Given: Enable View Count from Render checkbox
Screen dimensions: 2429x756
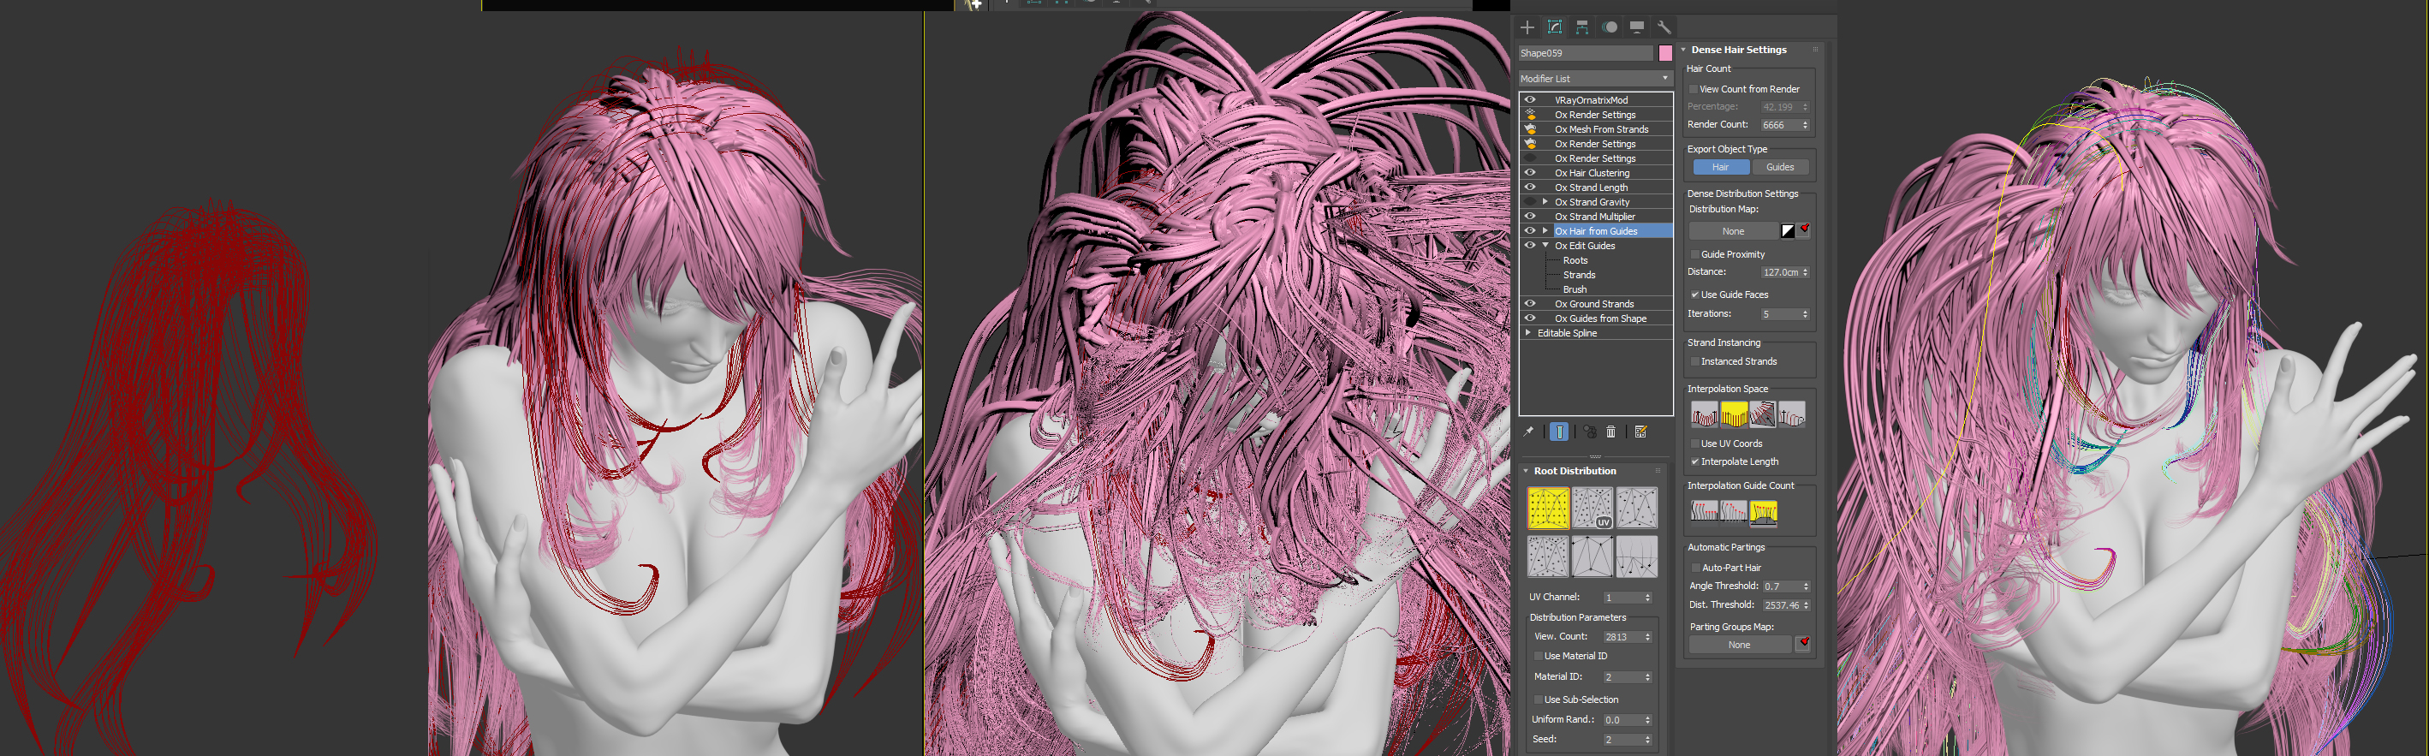Looking at the screenshot, I should pyautogui.click(x=1694, y=90).
